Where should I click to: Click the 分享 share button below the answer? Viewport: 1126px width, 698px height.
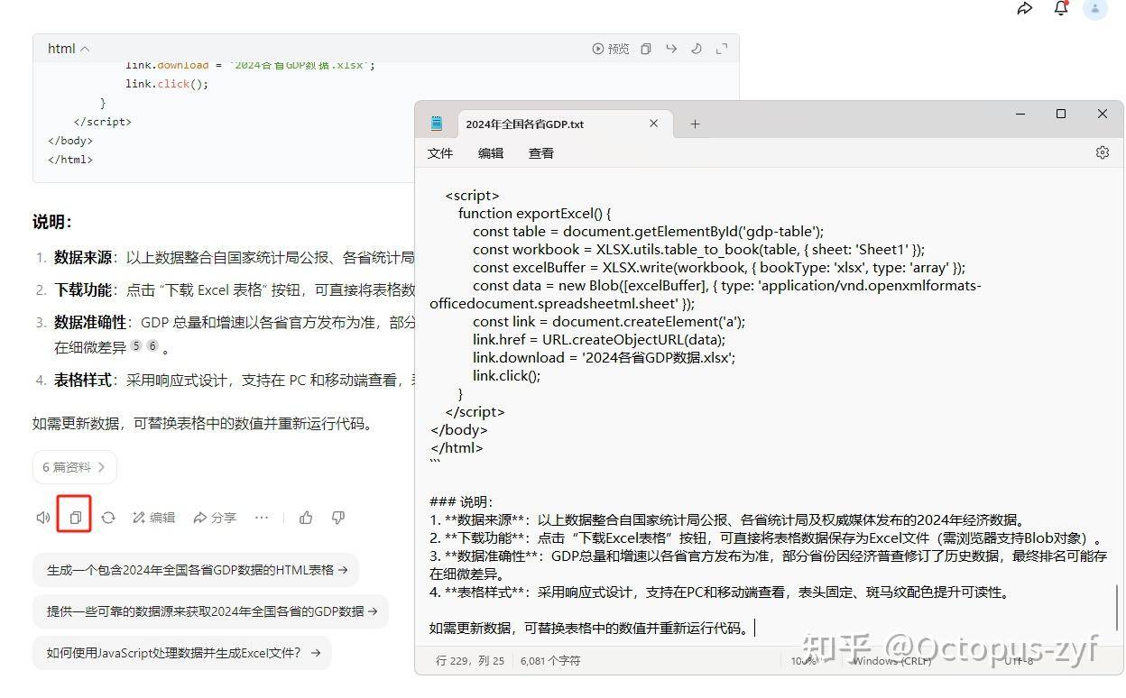pos(215,518)
